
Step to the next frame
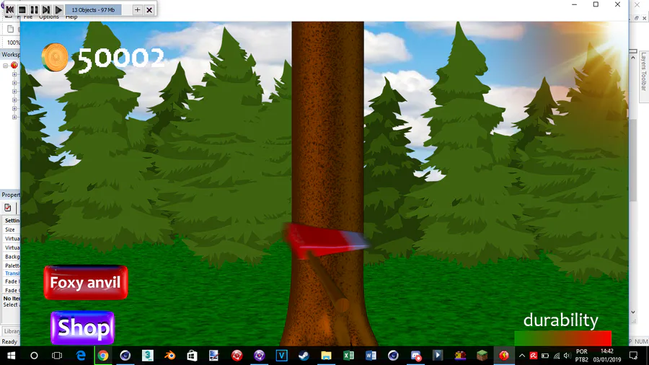coord(46,9)
